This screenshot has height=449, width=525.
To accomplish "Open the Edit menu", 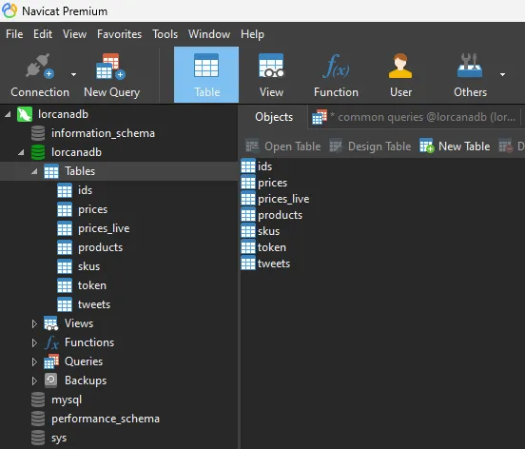I will pyautogui.click(x=43, y=34).
